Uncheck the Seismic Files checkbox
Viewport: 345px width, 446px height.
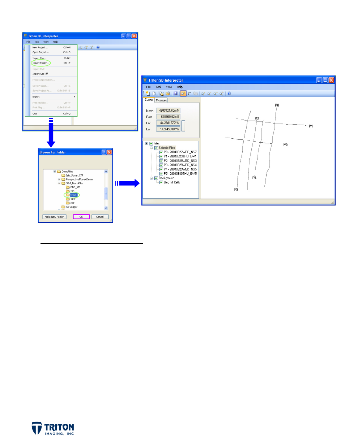(156, 148)
